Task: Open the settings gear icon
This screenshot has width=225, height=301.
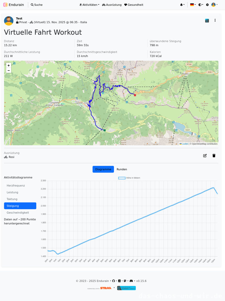Action: [207, 5]
